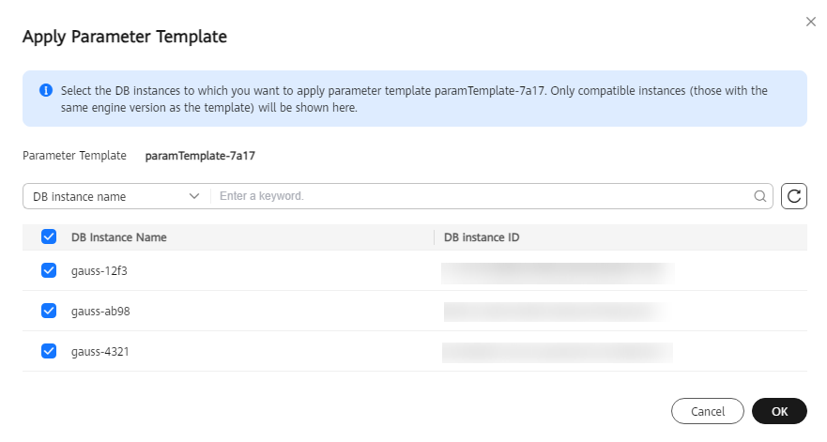Select the gauss-12f3 instance name
Image resolution: width=827 pixels, height=442 pixels.
click(100, 271)
